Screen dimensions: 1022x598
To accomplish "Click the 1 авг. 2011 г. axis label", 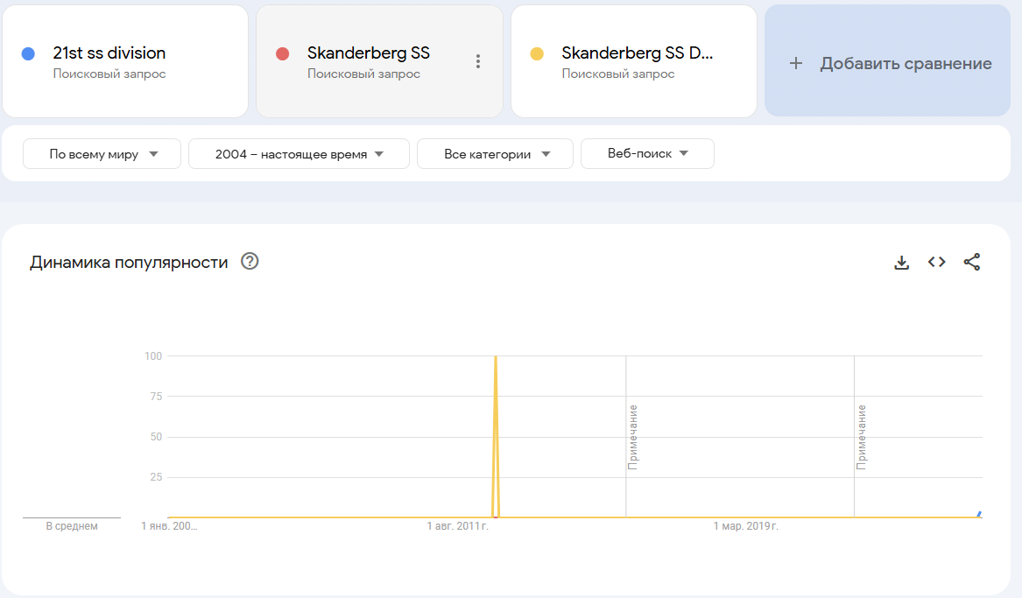I will coord(457,525).
